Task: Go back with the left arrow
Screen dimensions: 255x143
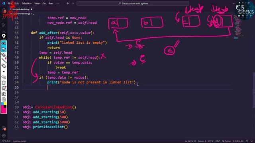Action: coord(68,4)
